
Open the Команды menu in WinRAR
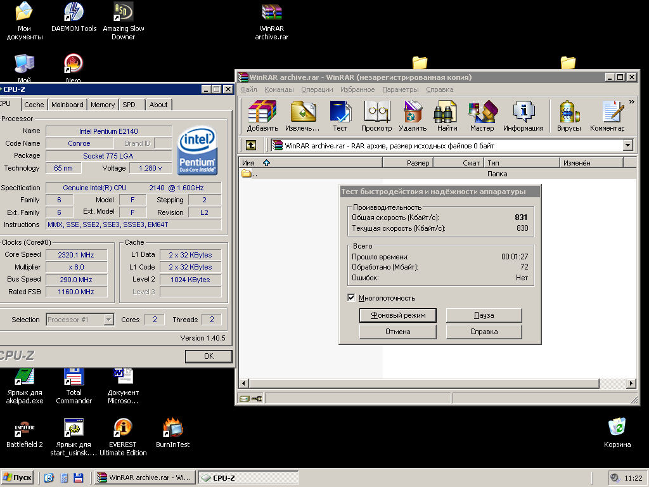pos(279,89)
